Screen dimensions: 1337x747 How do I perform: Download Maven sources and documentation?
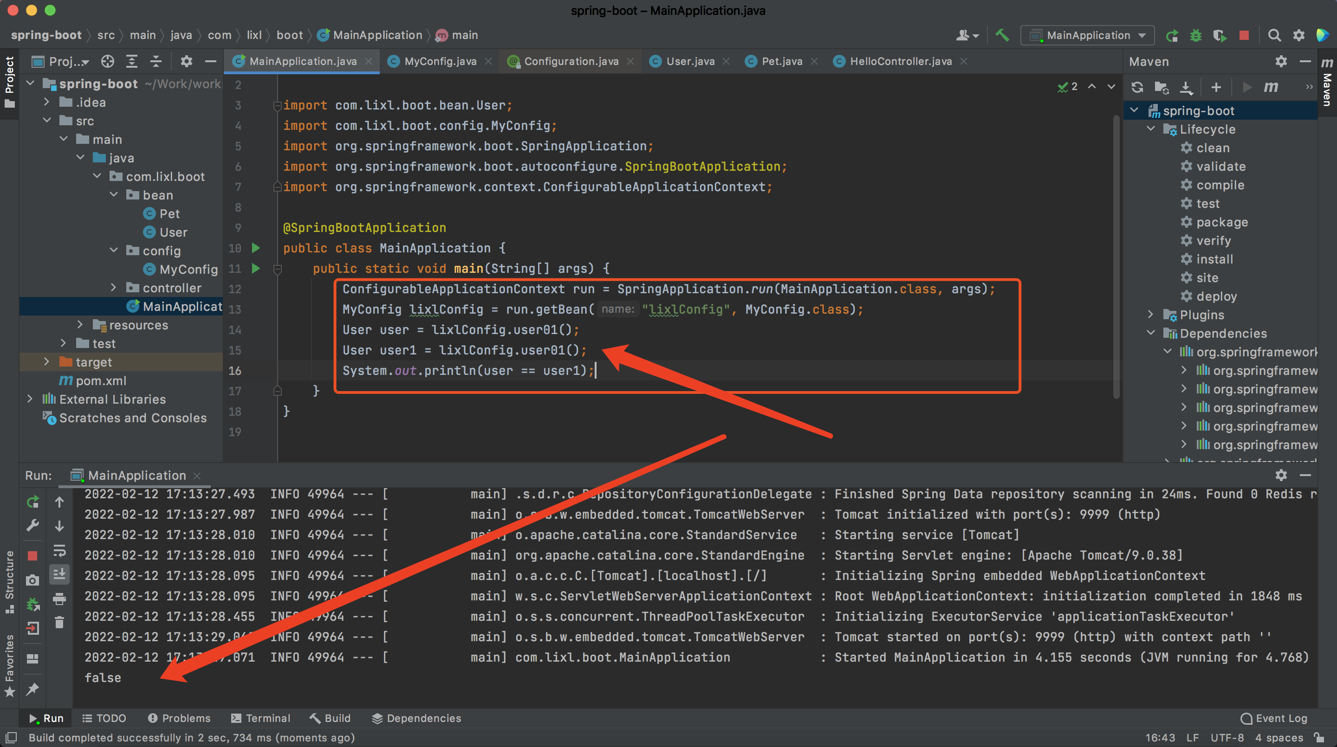pos(1187,87)
